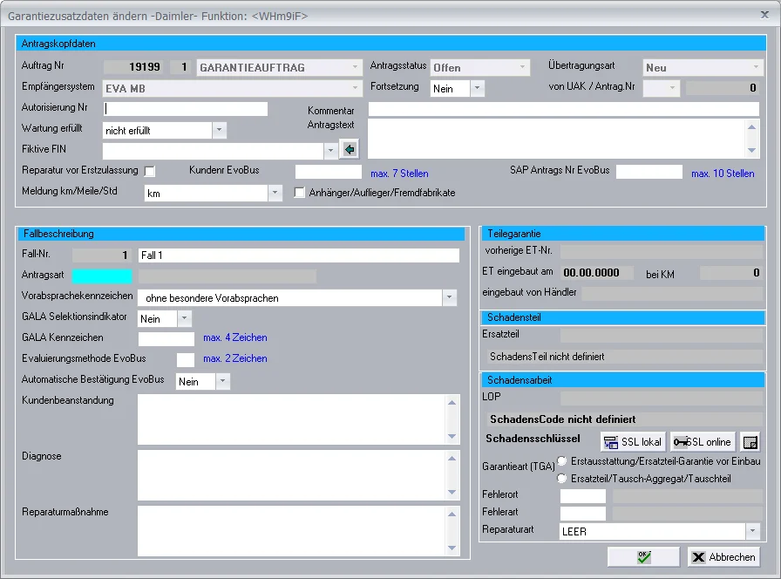Click the grid icon button next to SSL online

[750, 442]
